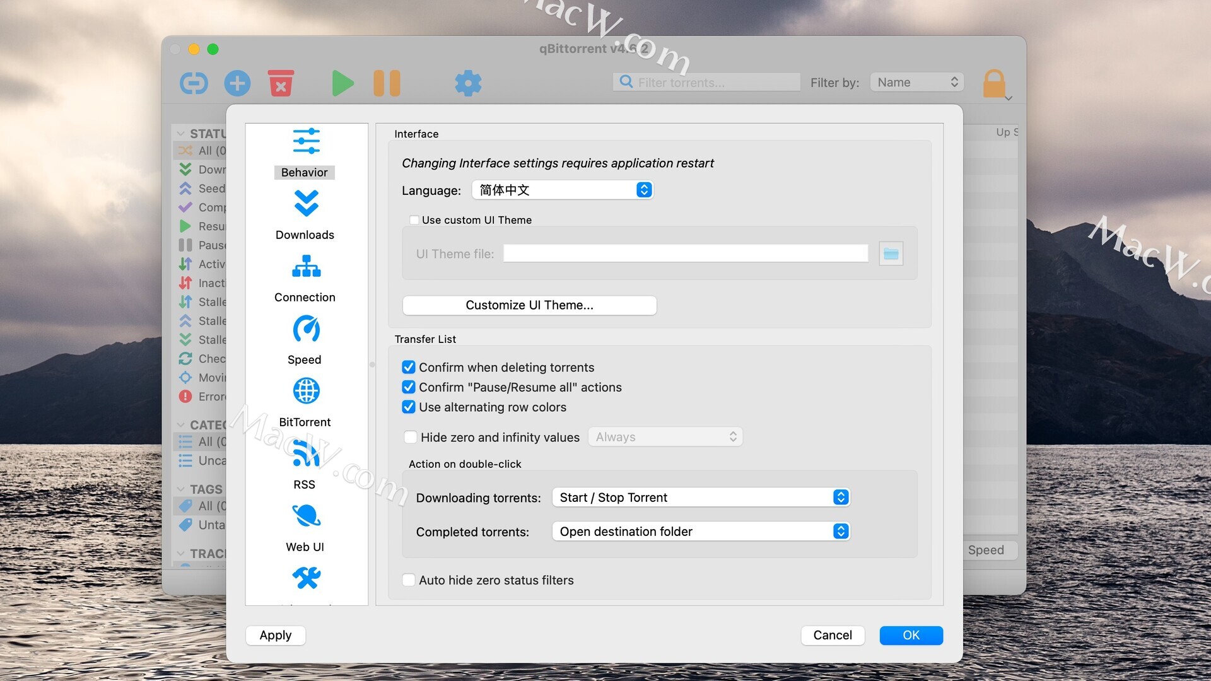Select the Paused status filter icon
1211x681 pixels.
(x=185, y=245)
